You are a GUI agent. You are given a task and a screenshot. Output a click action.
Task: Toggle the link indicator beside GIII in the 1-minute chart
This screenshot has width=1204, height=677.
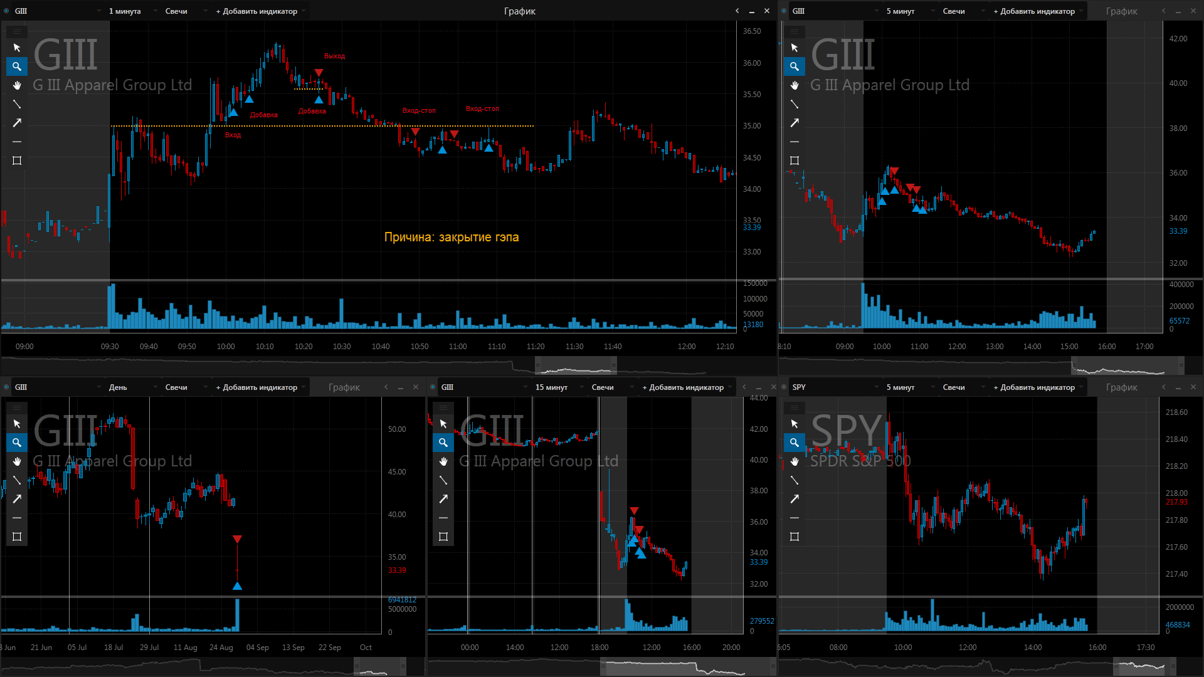point(6,11)
